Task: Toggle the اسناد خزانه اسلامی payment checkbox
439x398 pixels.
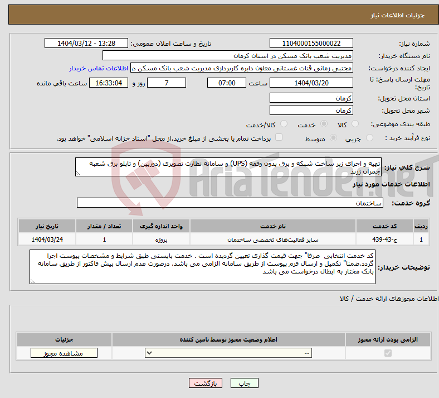Action: [x=279, y=137]
